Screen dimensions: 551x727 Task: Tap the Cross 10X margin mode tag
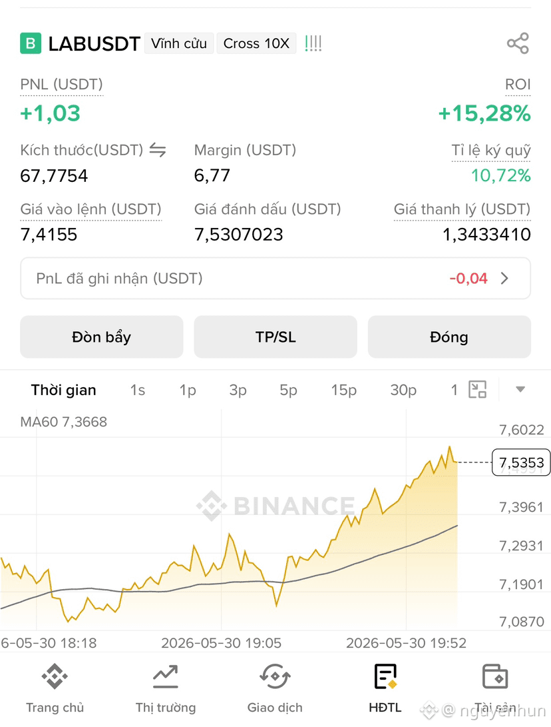[x=256, y=43]
